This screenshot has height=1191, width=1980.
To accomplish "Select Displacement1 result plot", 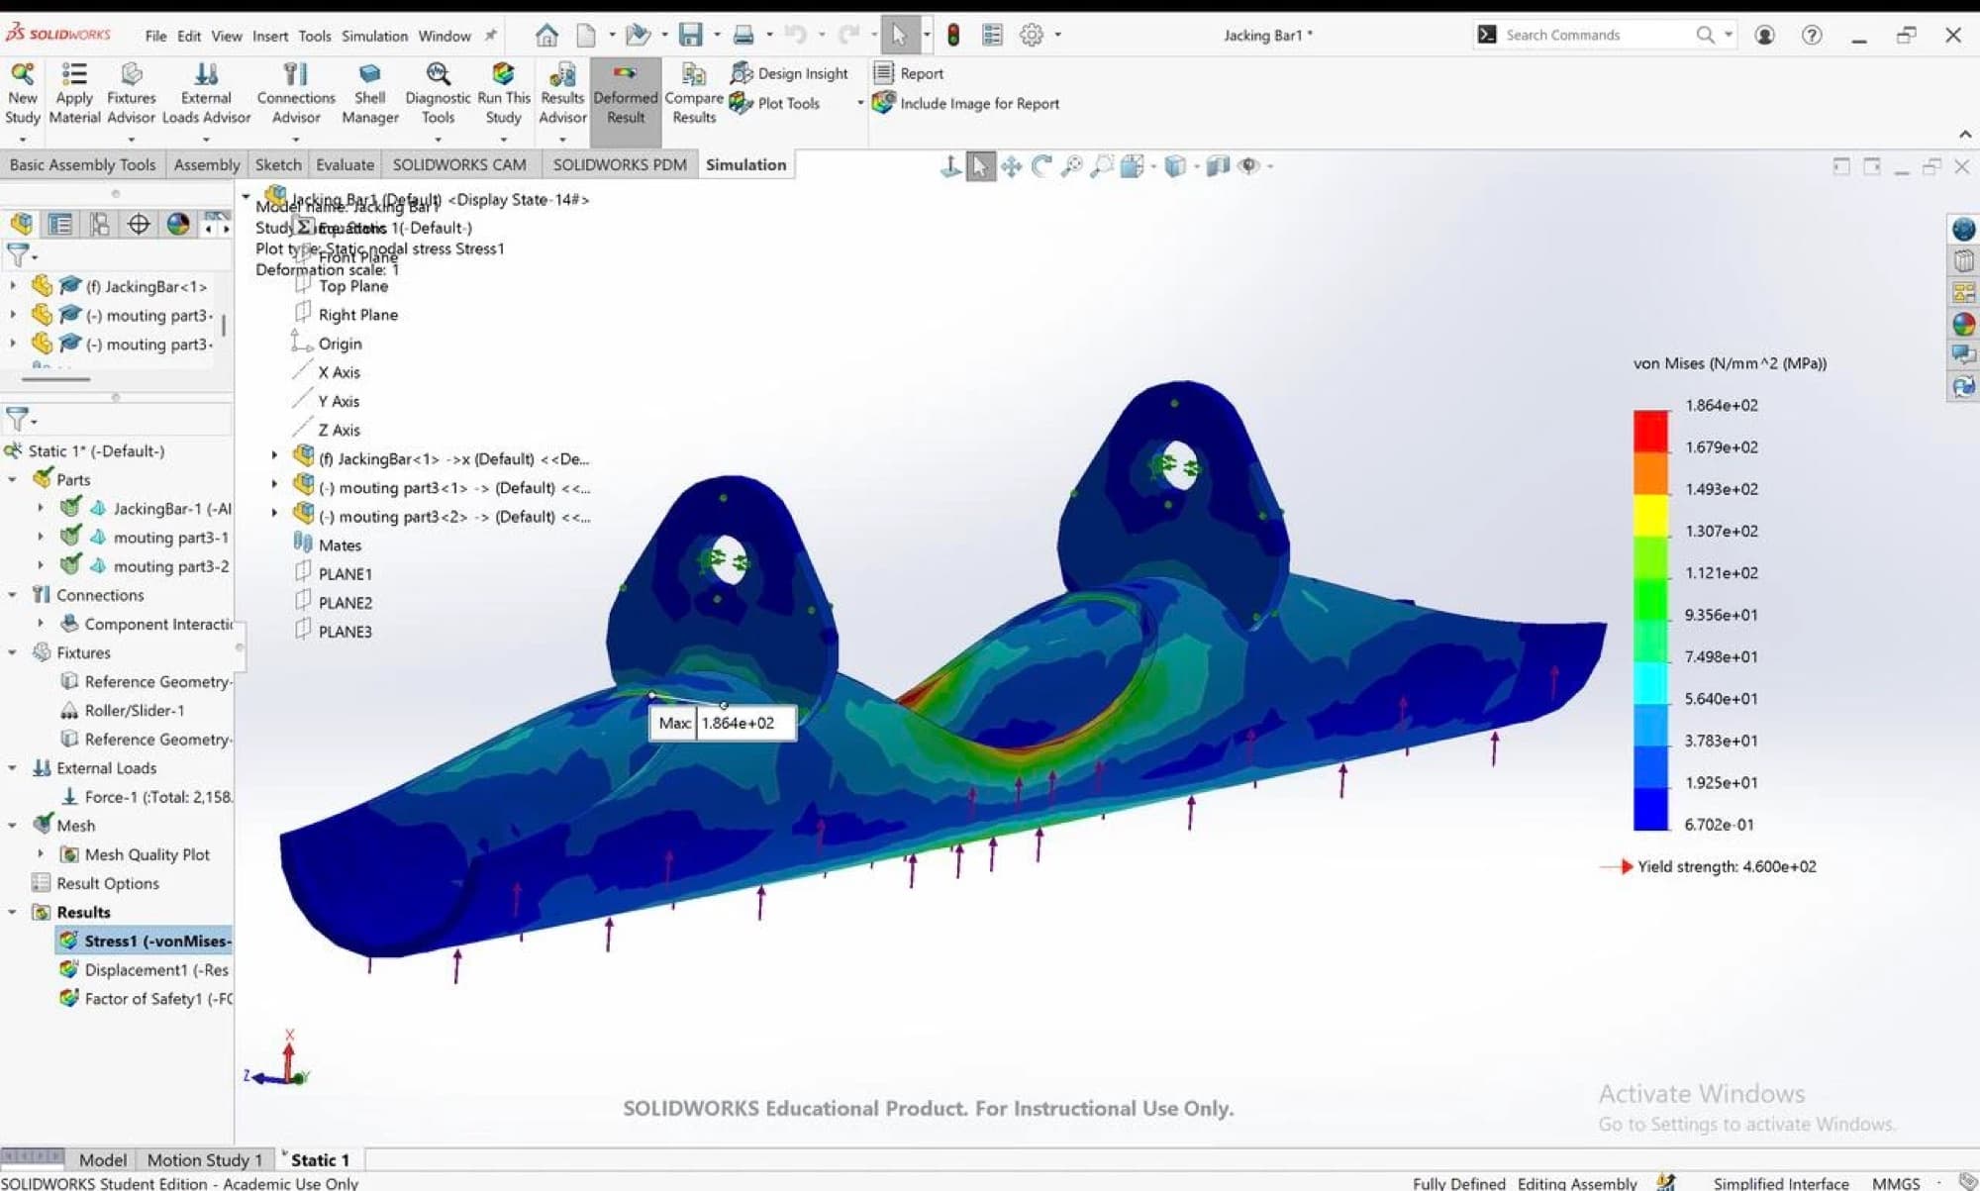I will coord(145,969).
